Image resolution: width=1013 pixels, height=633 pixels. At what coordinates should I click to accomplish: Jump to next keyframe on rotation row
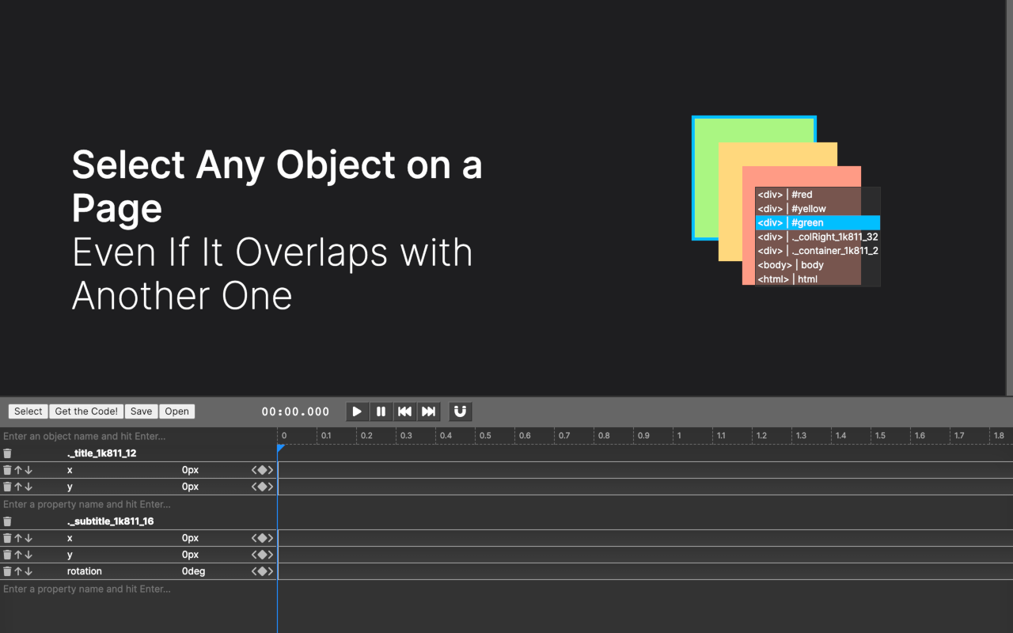coord(271,571)
